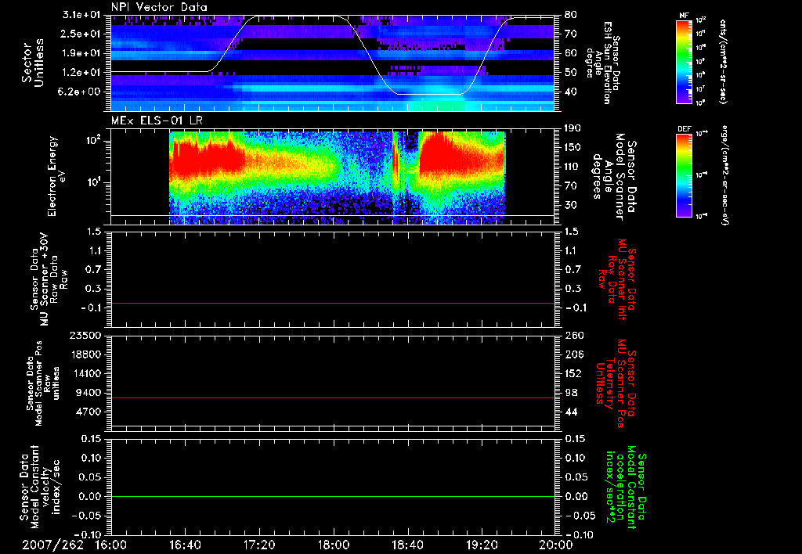The width and height of the screenshot is (802, 554).
Task: Click the Electron Energy eV axis label
Action: pos(57,176)
